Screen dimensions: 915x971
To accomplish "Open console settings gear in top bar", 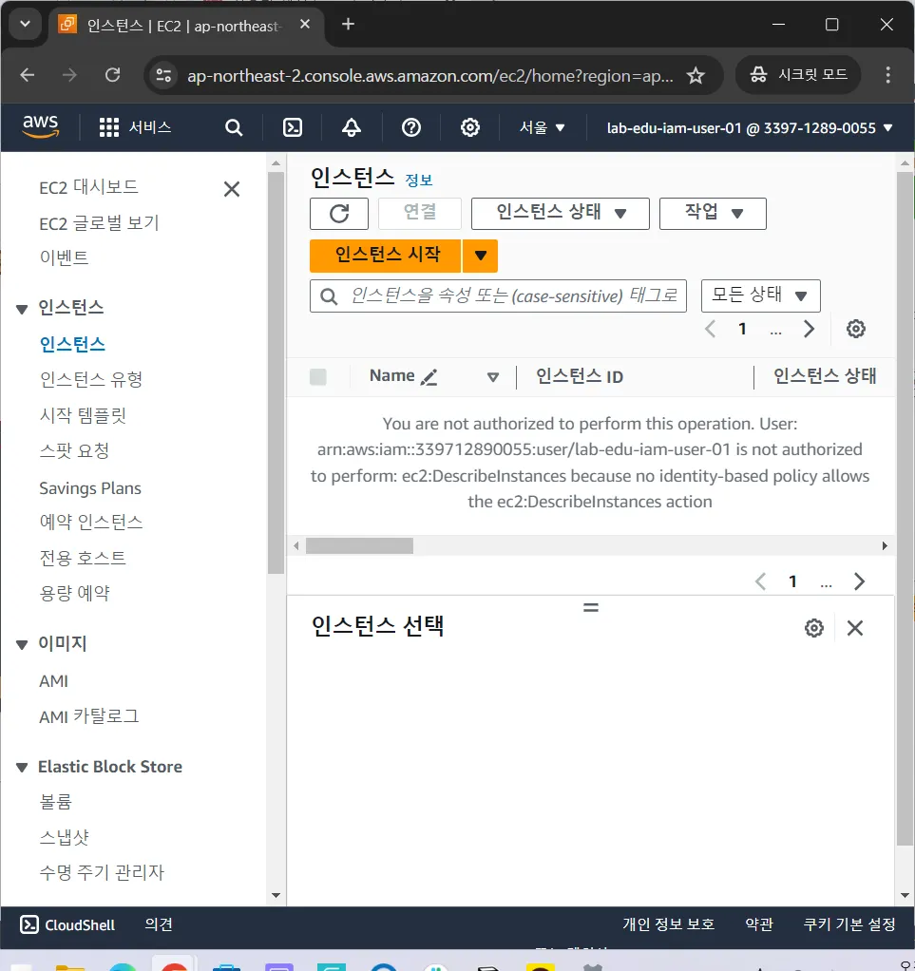I will tap(470, 127).
